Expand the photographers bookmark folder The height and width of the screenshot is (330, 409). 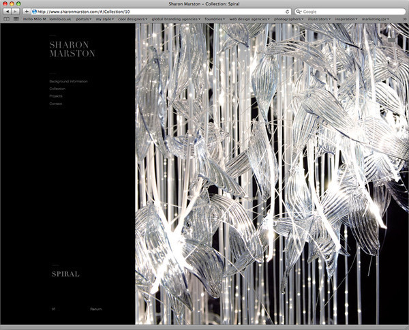click(x=288, y=19)
